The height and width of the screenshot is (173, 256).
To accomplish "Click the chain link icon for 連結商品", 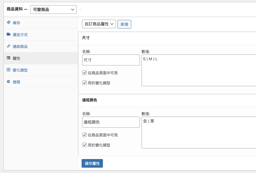I will 9,46.
